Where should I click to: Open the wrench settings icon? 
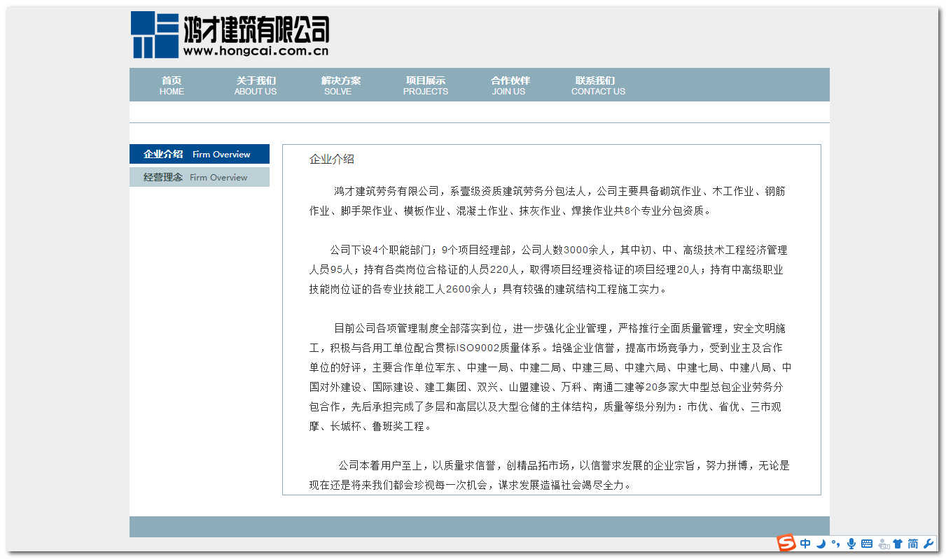[929, 544]
